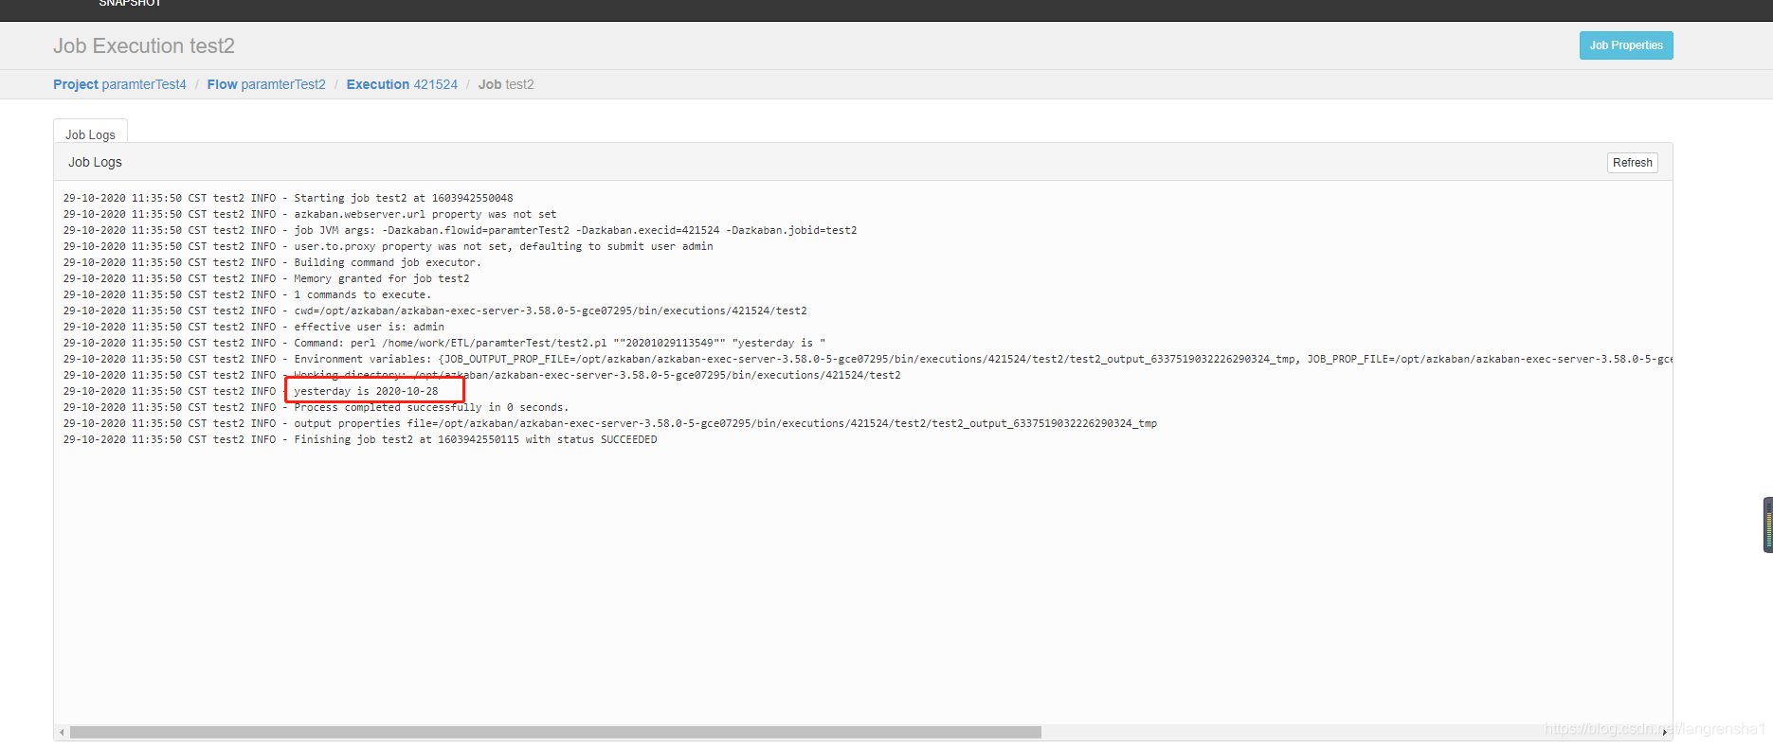Click log line 'azkaban.webserver.url property was not set'
This screenshot has height=746, width=1773.
point(310,215)
